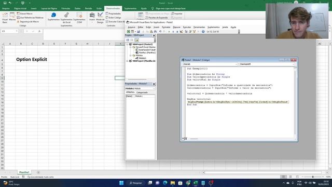The image size is (332, 187).
Task: Click the Run Sub play icon
Action: coord(169,32)
